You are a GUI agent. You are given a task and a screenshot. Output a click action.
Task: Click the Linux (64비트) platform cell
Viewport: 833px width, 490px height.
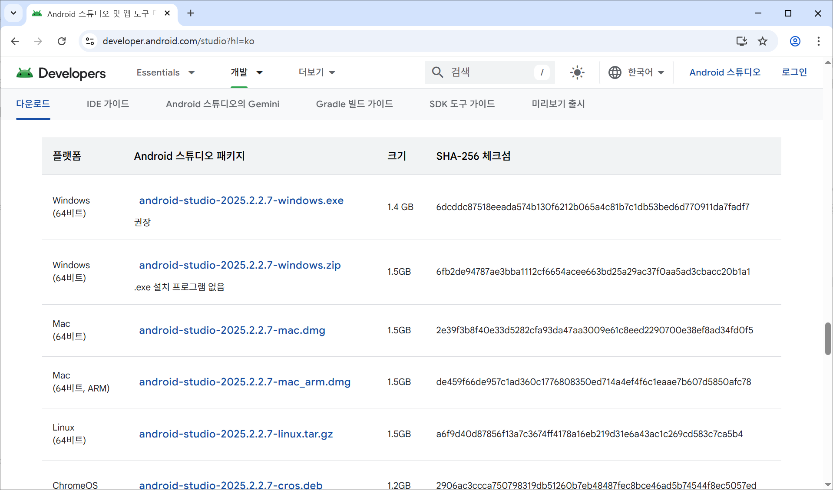coord(69,434)
